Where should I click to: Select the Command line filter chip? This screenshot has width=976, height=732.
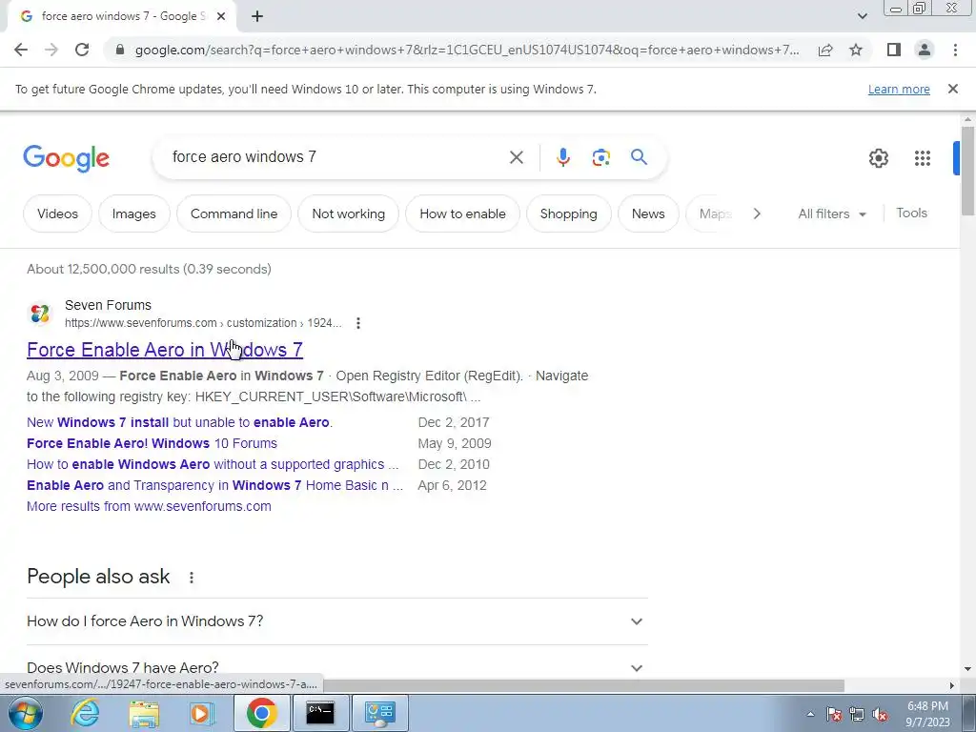click(x=234, y=213)
